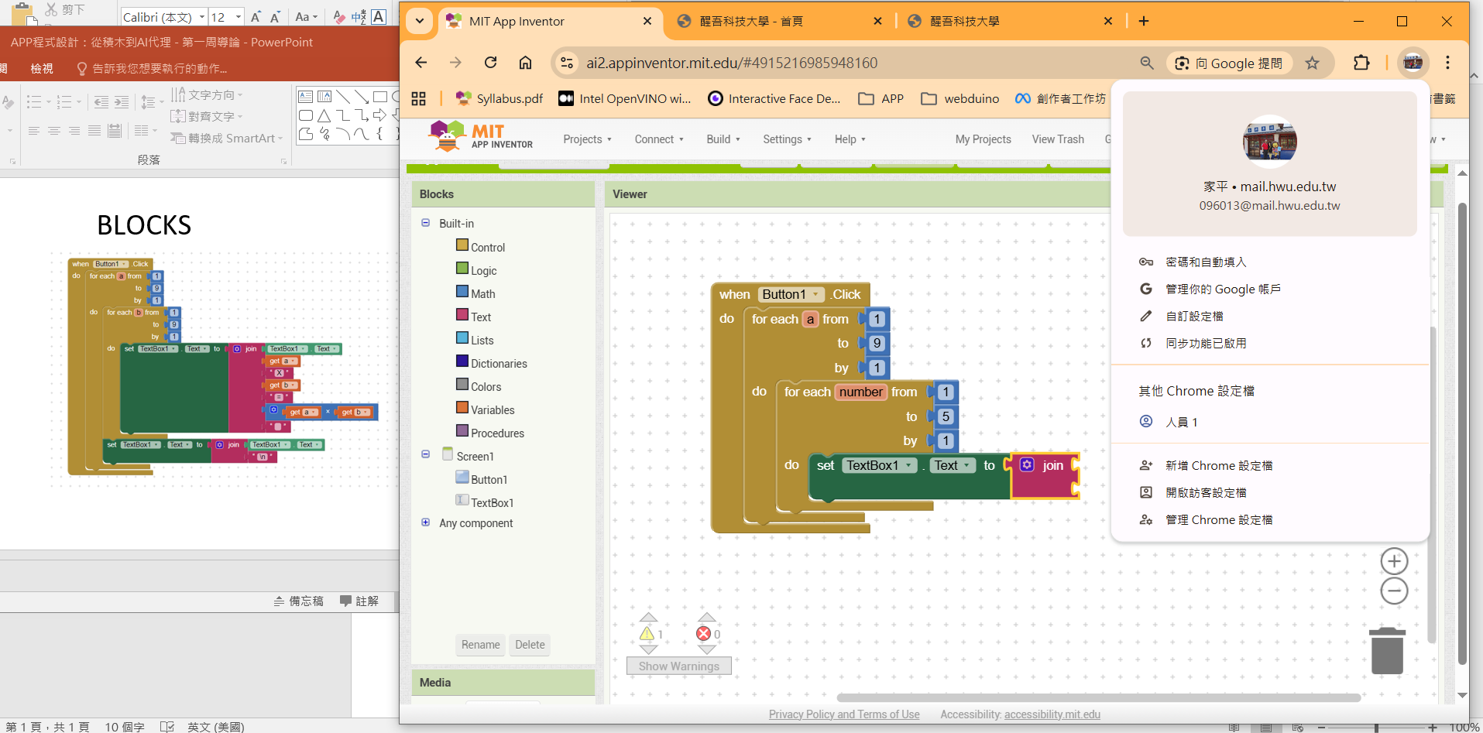Viewport: 1483px width, 733px height.
Task: Reload the App Inventor page
Action: point(490,63)
